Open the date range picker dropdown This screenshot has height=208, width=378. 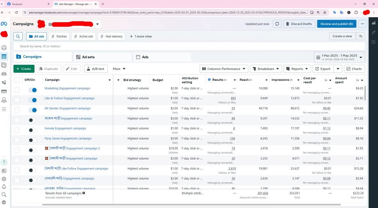tap(339, 57)
